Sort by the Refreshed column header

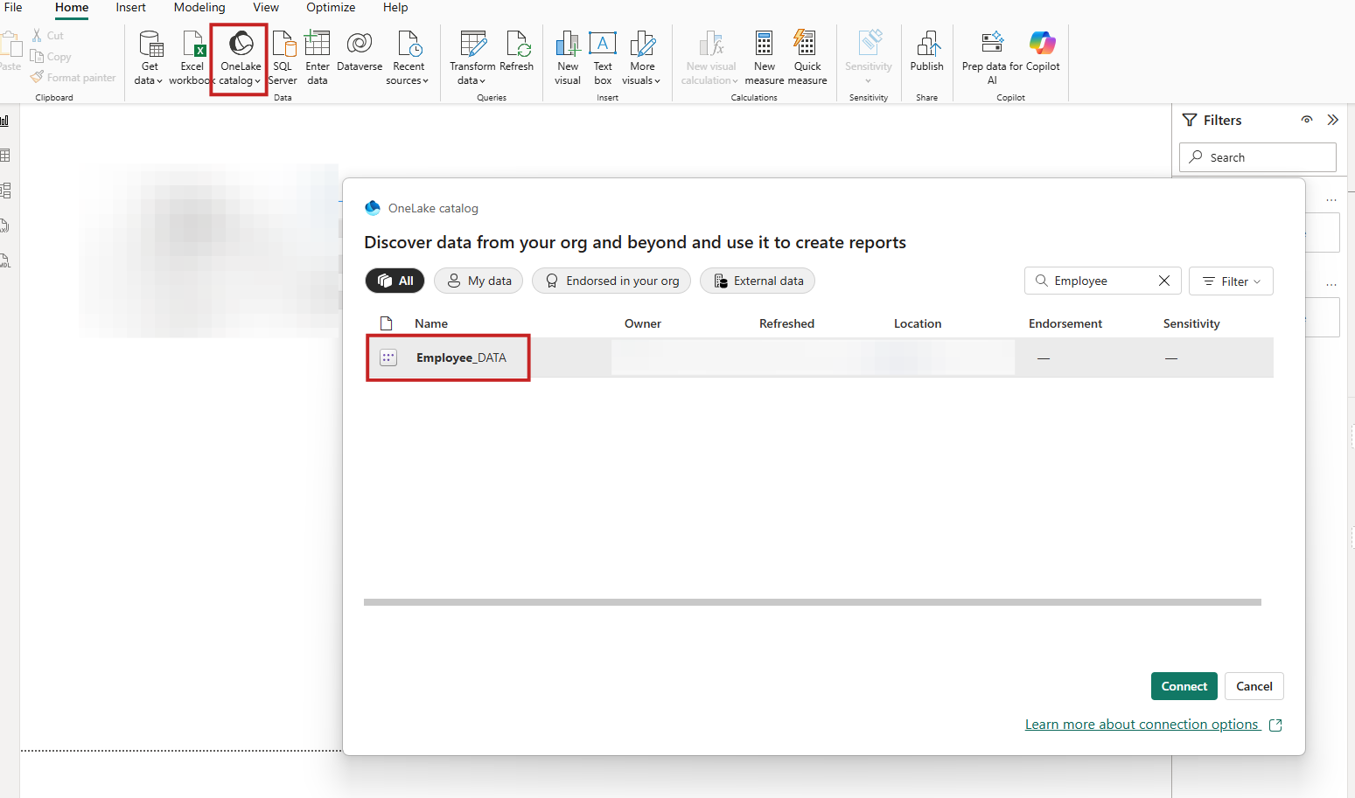[x=786, y=323]
